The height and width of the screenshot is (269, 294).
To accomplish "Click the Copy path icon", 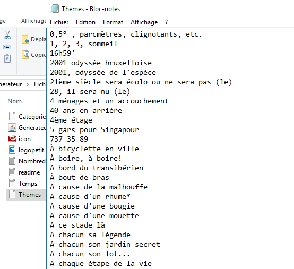I will tap(7, 47).
